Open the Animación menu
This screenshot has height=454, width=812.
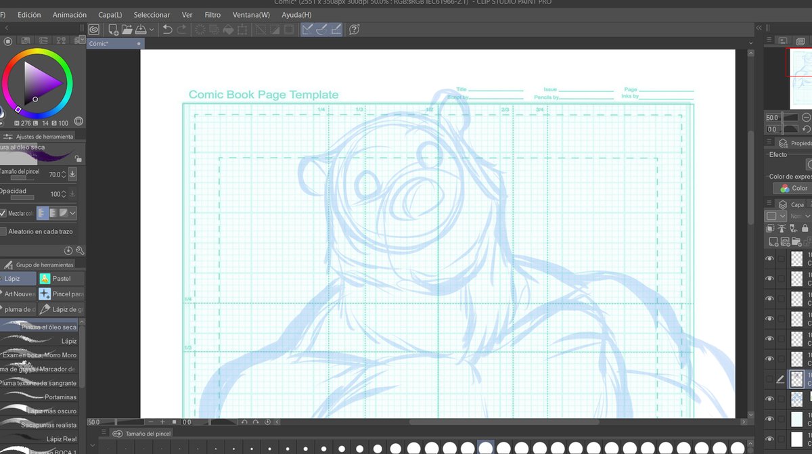[69, 14]
